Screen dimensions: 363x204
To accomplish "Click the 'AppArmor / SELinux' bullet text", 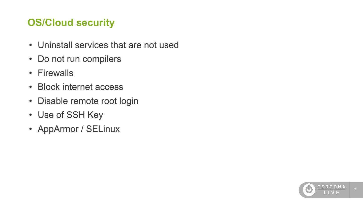I will point(79,129).
